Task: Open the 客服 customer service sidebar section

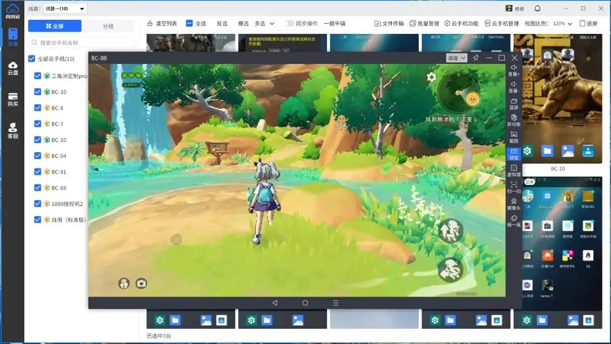Action: 13,131
